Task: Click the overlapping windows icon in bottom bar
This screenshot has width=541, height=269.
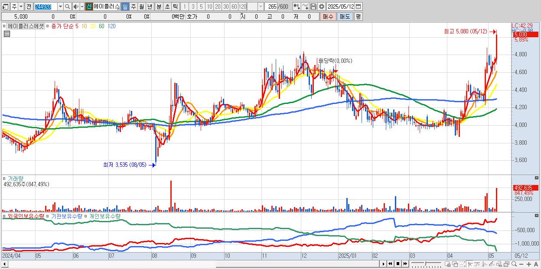Action: tap(455, 264)
